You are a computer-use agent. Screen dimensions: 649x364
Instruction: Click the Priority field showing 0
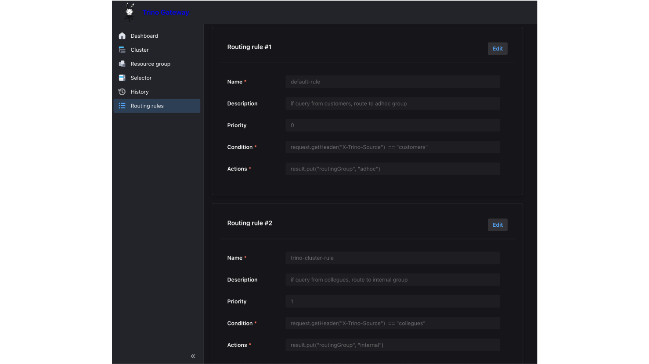[x=392, y=125]
